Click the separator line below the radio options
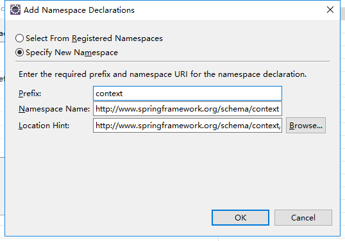Screen dimensions: 345x241 coord(172,62)
